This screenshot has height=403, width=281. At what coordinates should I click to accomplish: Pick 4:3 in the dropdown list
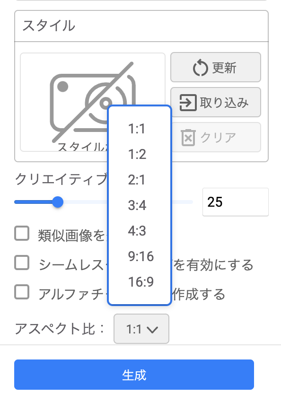click(x=140, y=230)
